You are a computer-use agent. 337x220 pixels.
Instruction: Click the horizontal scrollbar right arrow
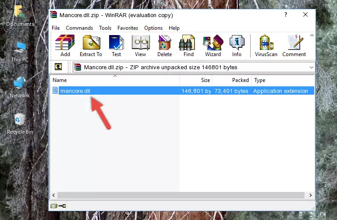(x=311, y=195)
